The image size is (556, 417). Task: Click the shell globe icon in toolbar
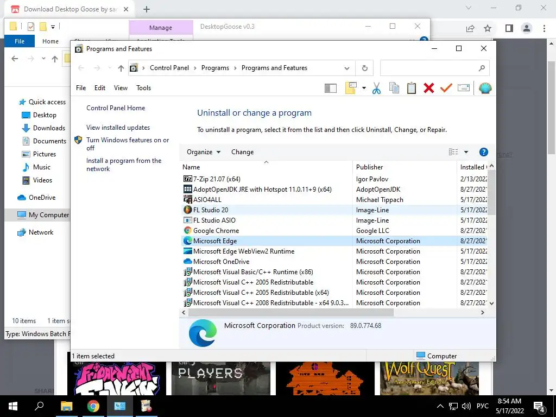485,89
